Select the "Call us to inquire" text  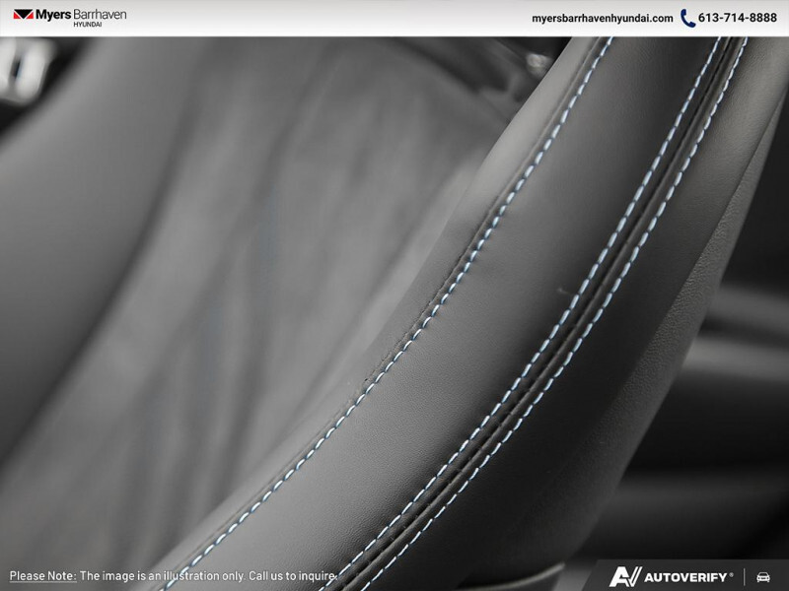coord(289,575)
